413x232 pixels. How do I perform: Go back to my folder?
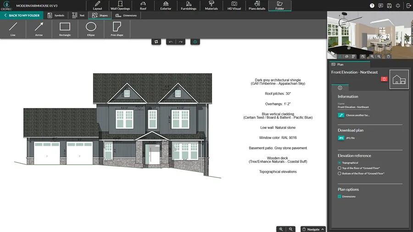pos(22,15)
